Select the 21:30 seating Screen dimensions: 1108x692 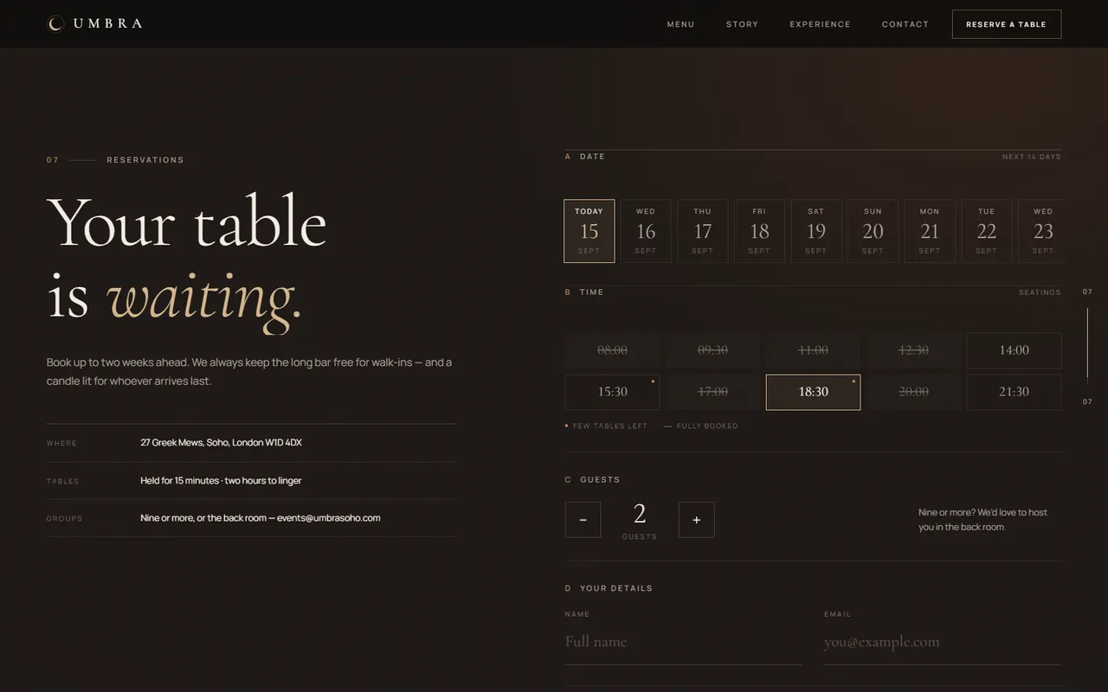(x=1014, y=392)
